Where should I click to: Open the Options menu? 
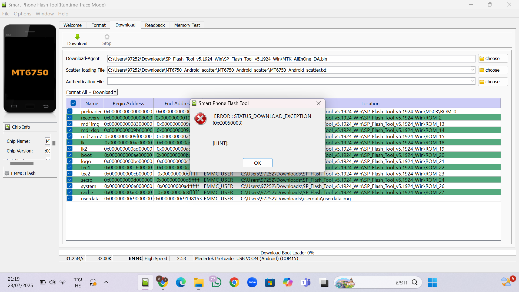pyautogui.click(x=22, y=14)
